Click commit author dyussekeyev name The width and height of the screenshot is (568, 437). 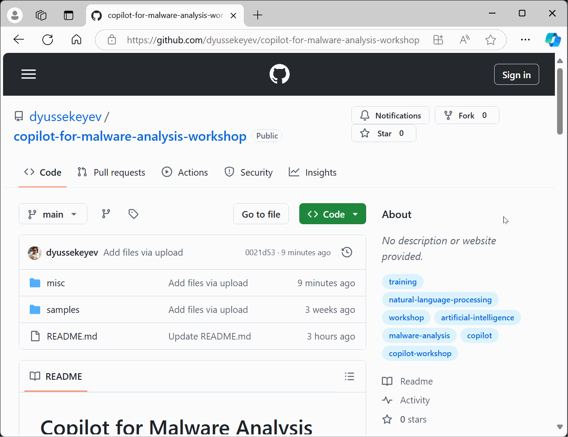coord(72,253)
